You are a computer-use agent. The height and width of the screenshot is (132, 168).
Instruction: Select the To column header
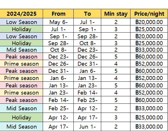coord(87,14)
